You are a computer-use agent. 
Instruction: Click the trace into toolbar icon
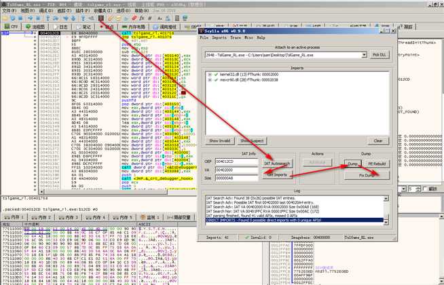coord(65,18)
